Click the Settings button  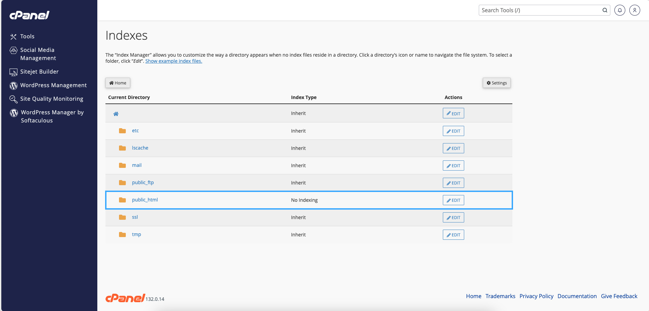click(496, 83)
